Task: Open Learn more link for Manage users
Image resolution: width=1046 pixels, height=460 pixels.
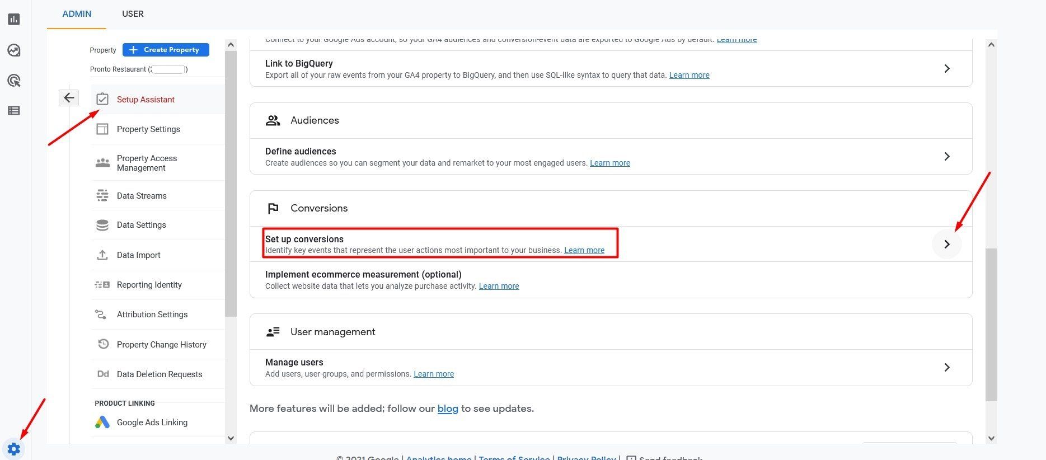Action: coord(434,374)
